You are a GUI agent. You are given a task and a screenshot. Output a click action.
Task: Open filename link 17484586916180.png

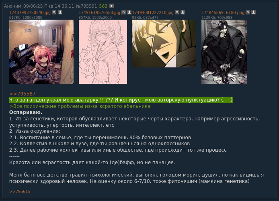(x=223, y=12)
